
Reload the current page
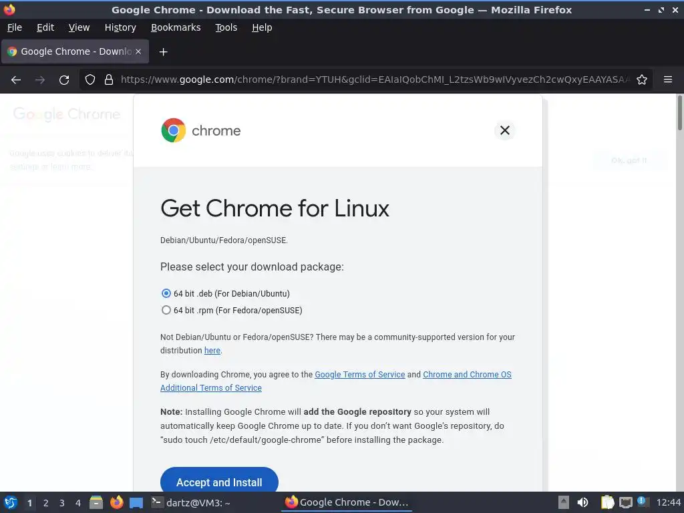coord(64,80)
